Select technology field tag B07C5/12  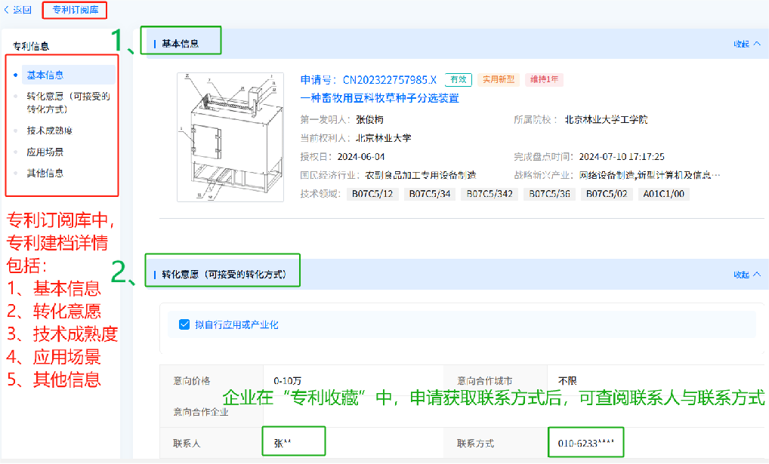(373, 194)
